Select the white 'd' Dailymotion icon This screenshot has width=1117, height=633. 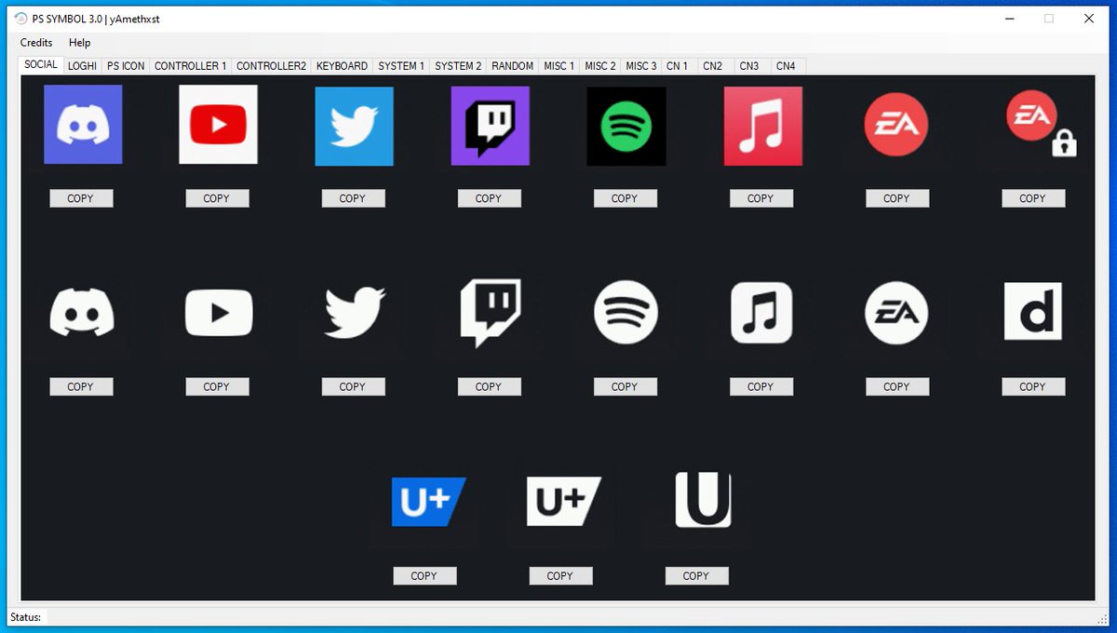[x=1033, y=312]
